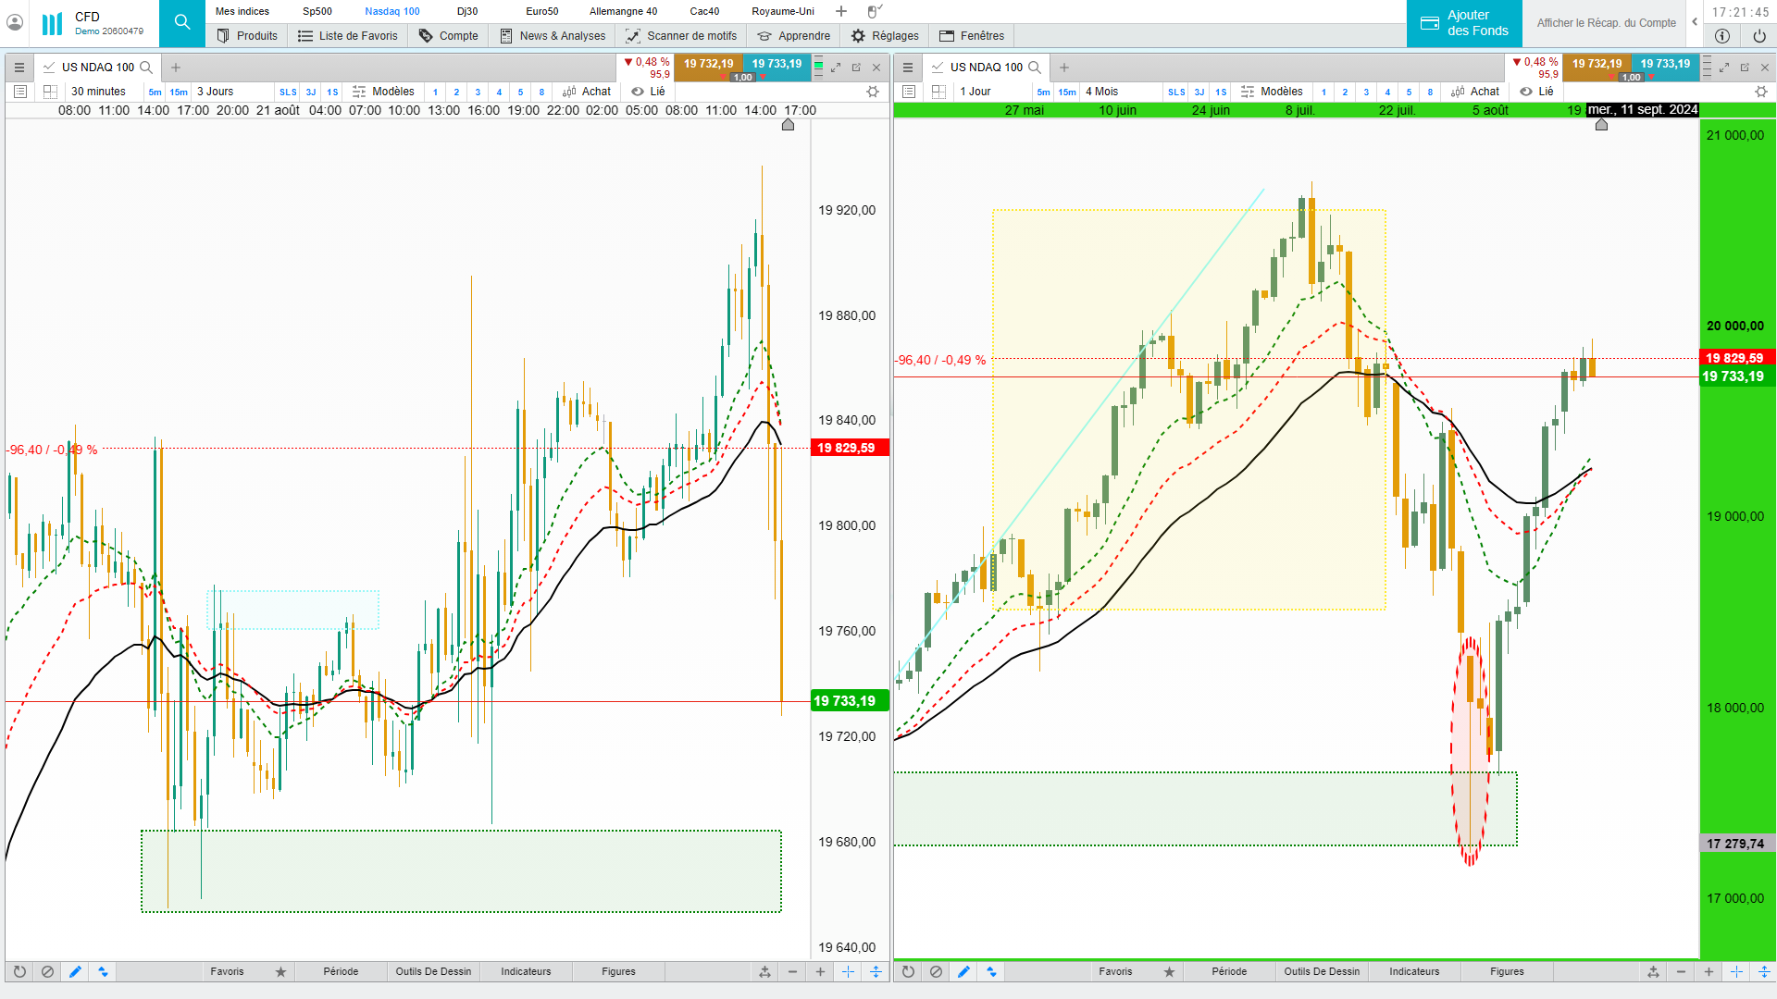Image resolution: width=1777 pixels, height=999 pixels.
Task: Click the crosshair icon in right chart toolbar
Action: point(1736,972)
